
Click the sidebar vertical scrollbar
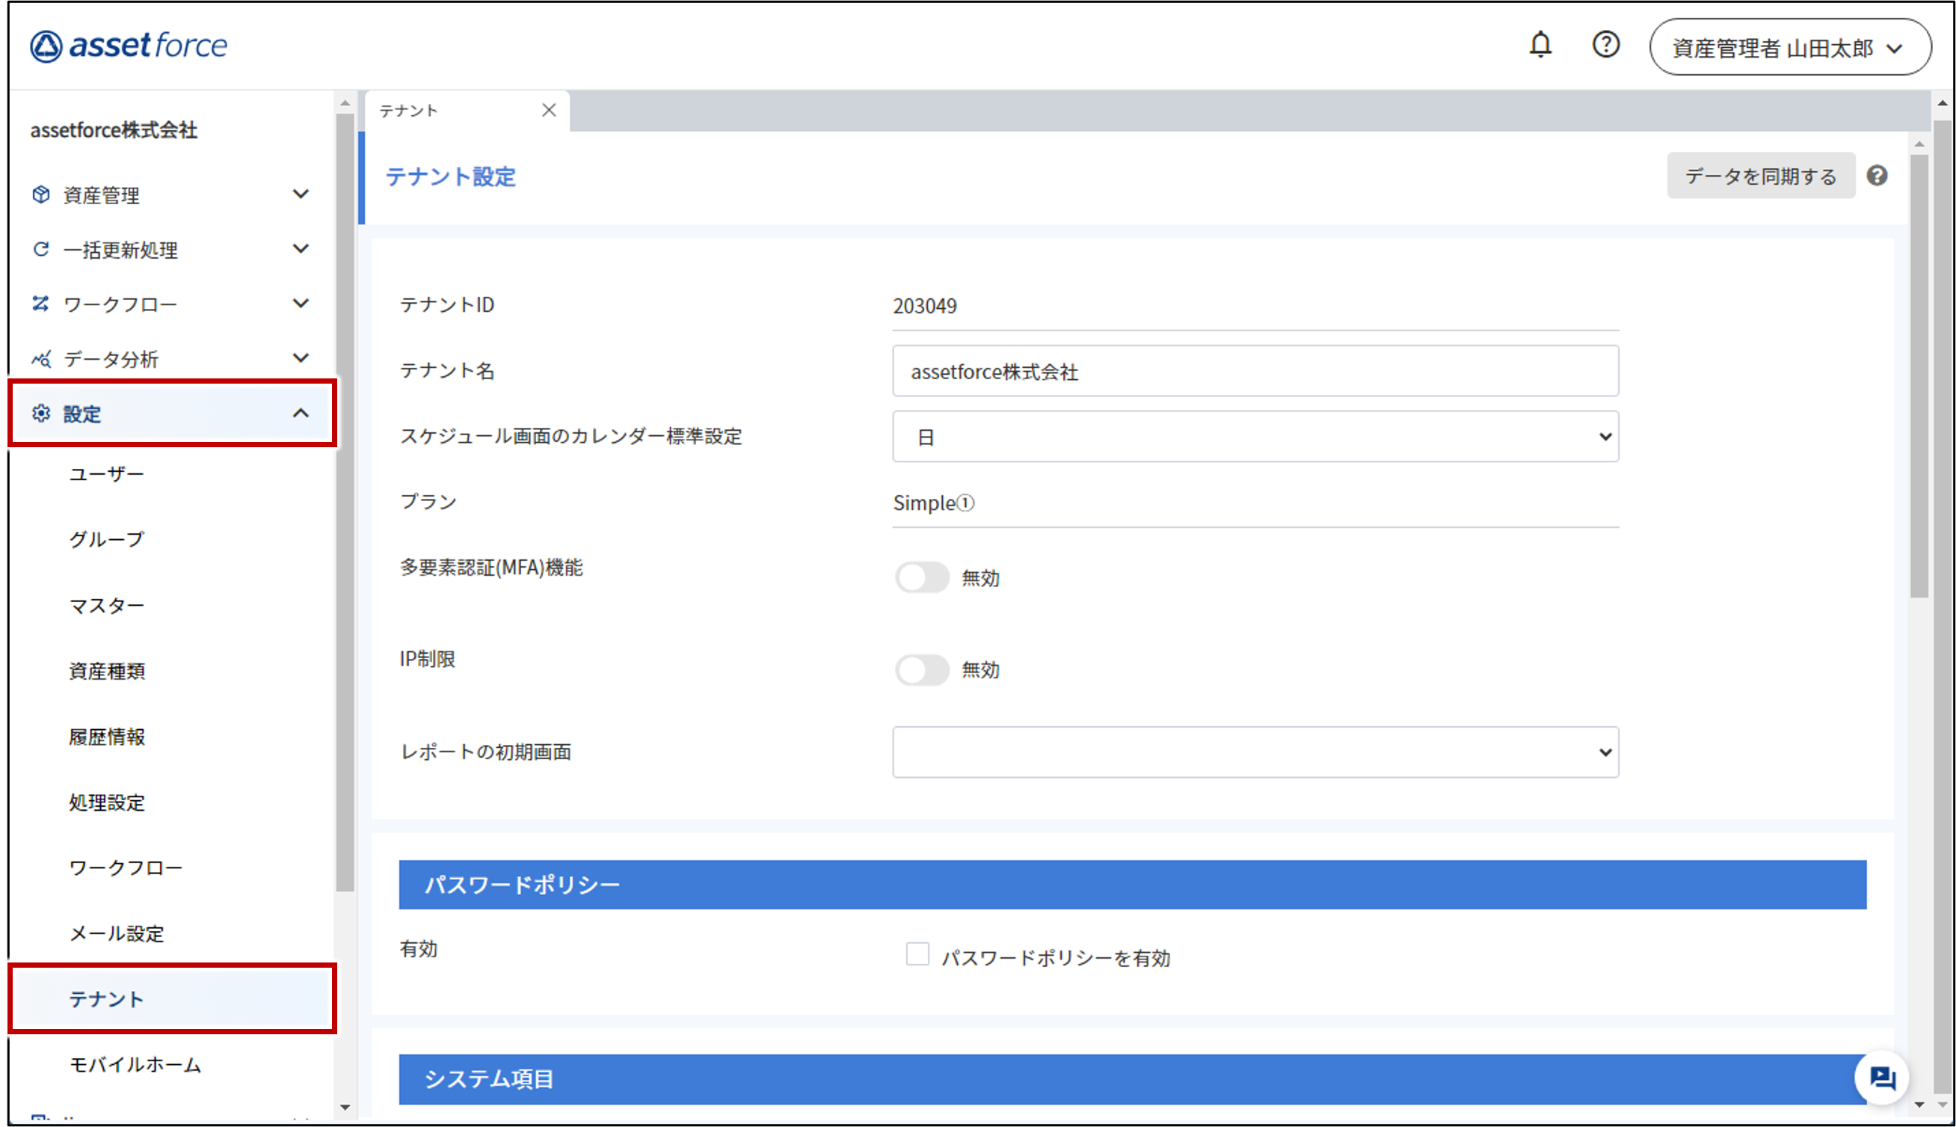click(x=345, y=501)
